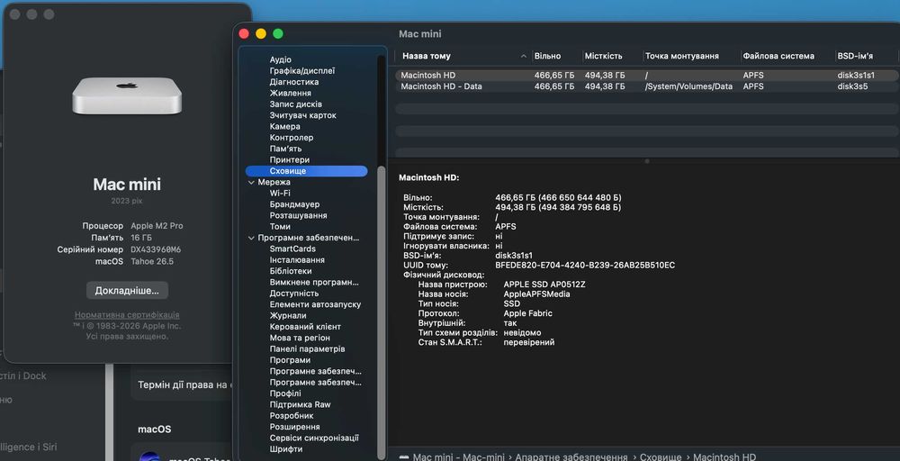Collapse the Мережа section chevron

(x=251, y=182)
